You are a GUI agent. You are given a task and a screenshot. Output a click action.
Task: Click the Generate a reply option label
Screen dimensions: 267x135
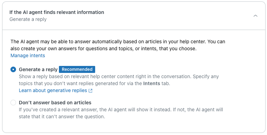pos(38,69)
